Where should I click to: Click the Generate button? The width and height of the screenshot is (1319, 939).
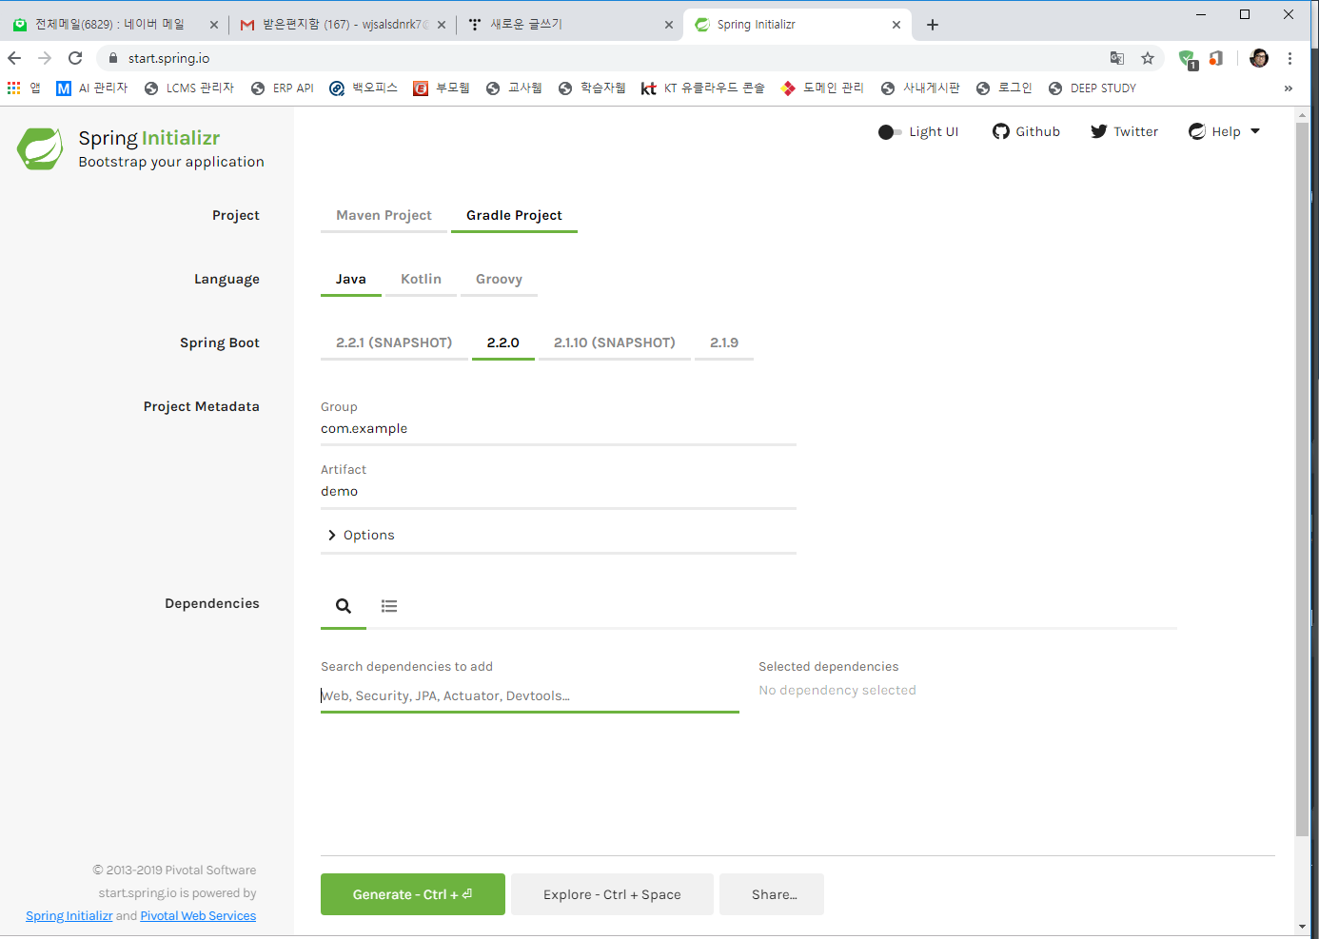tap(413, 894)
